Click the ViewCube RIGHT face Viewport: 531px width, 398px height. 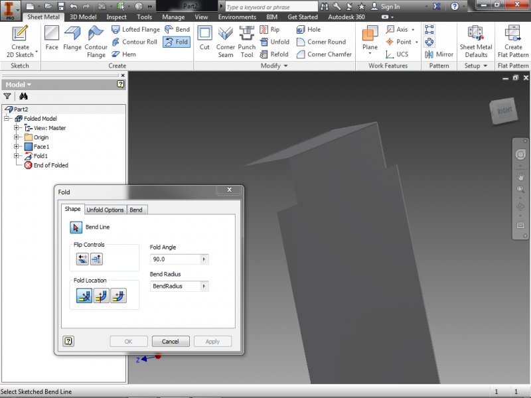pos(504,111)
